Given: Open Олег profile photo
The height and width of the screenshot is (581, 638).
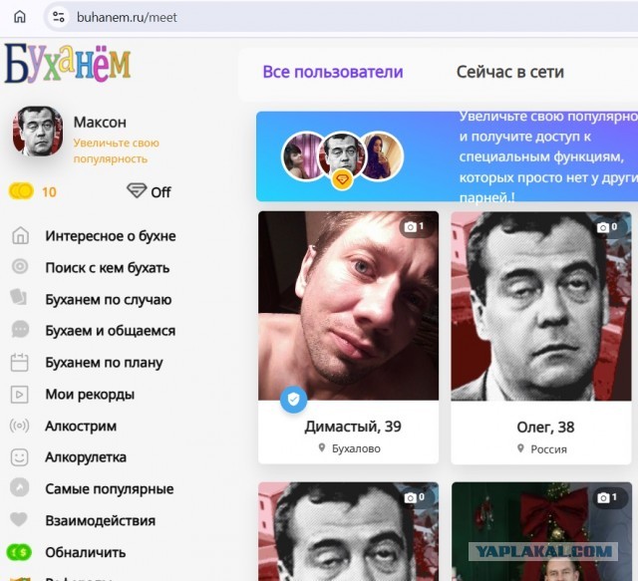Looking at the screenshot, I should click(x=541, y=306).
